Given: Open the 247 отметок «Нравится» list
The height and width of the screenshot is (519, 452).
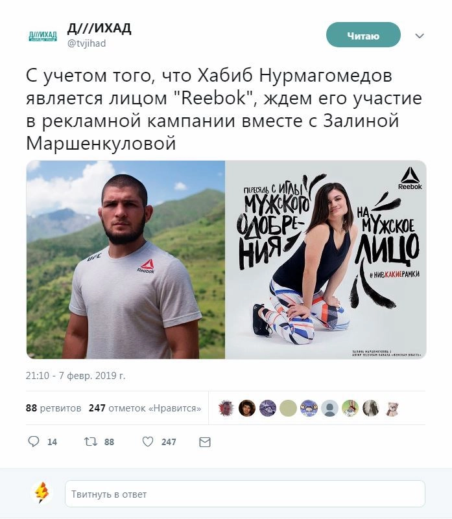Looking at the screenshot, I should click(145, 408).
